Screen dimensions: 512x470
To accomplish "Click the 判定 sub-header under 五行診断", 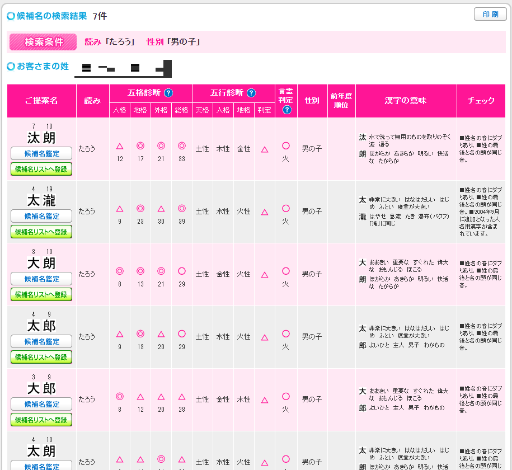I will coord(265,110).
